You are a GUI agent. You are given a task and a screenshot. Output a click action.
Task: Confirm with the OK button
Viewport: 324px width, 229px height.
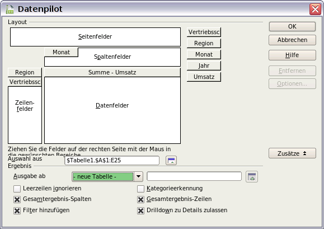[292, 27]
